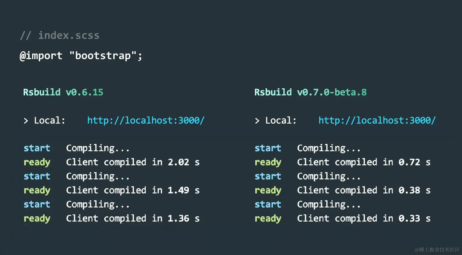Click 'ready' label beside 2.02 s

[37, 163]
